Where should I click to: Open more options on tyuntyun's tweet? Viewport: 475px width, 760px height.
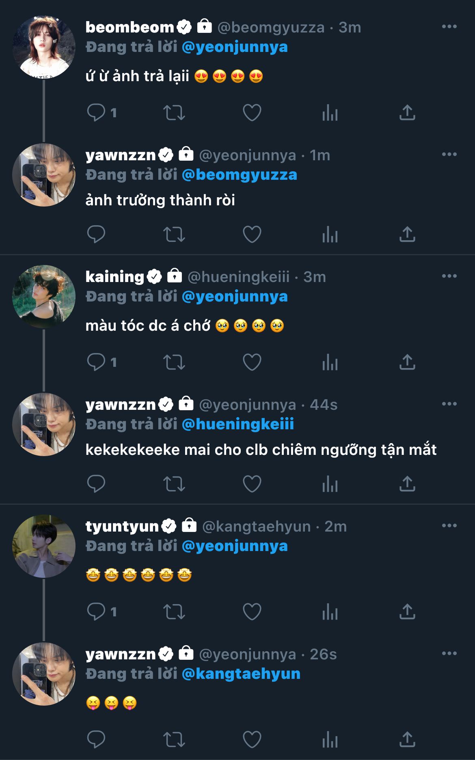[449, 526]
